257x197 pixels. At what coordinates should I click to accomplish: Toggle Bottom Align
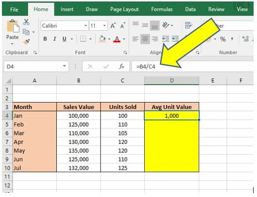coord(154,26)
